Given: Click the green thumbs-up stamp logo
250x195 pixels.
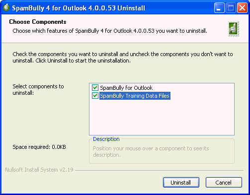Looking at the screenshot, I should click(234, 29).
